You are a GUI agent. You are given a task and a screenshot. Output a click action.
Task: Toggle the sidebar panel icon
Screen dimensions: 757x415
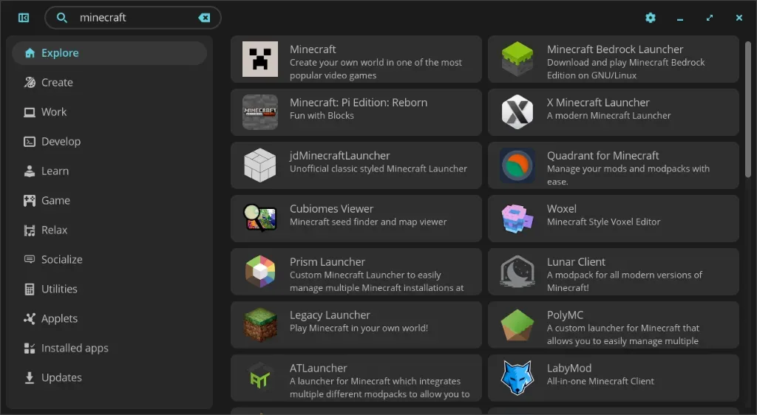click(24, 18)
